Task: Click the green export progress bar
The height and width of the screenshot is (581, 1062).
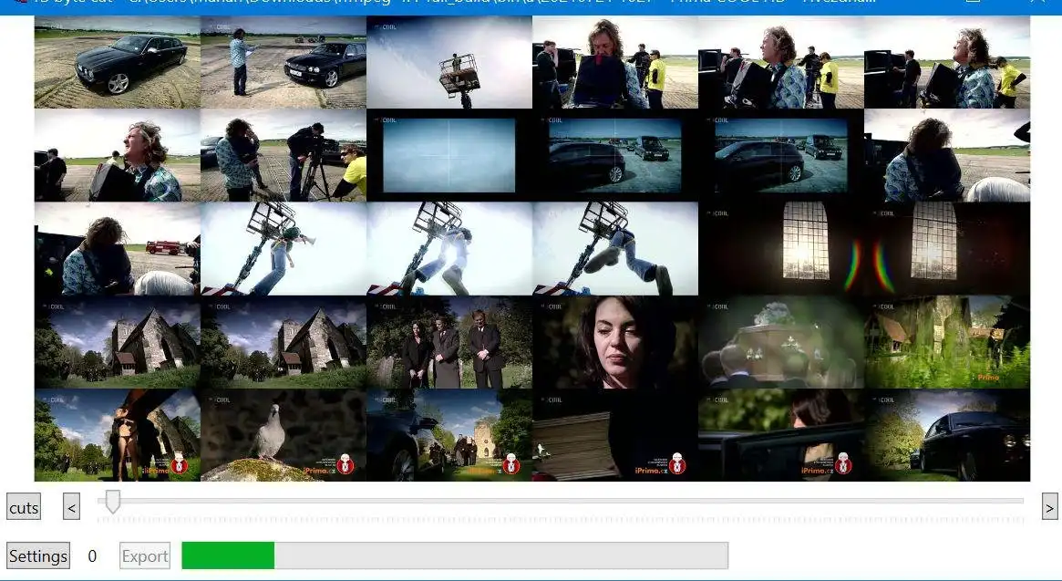Action: pyautogui.click(x=455, y=555)
